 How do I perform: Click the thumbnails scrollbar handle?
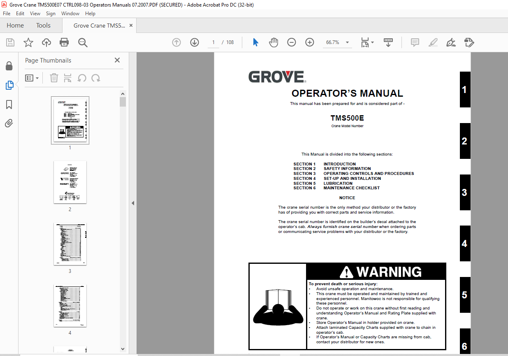pos(123,102)
